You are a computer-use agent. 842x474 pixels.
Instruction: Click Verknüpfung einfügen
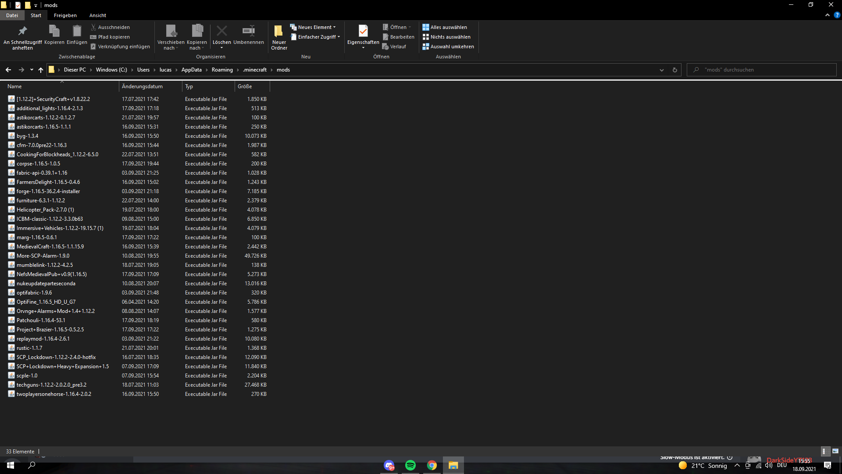(x=120, y=47)
